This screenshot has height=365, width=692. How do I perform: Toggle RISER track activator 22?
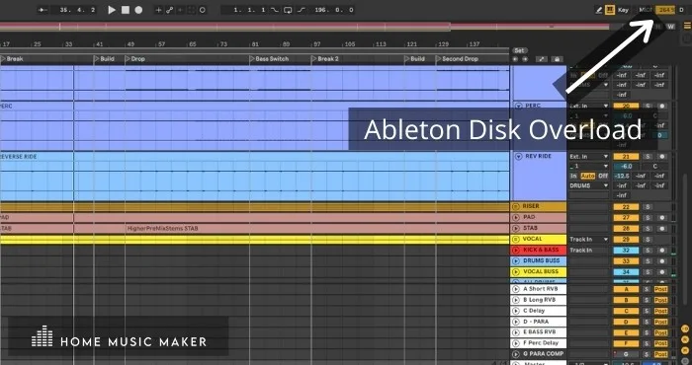(x=626, y=206)
